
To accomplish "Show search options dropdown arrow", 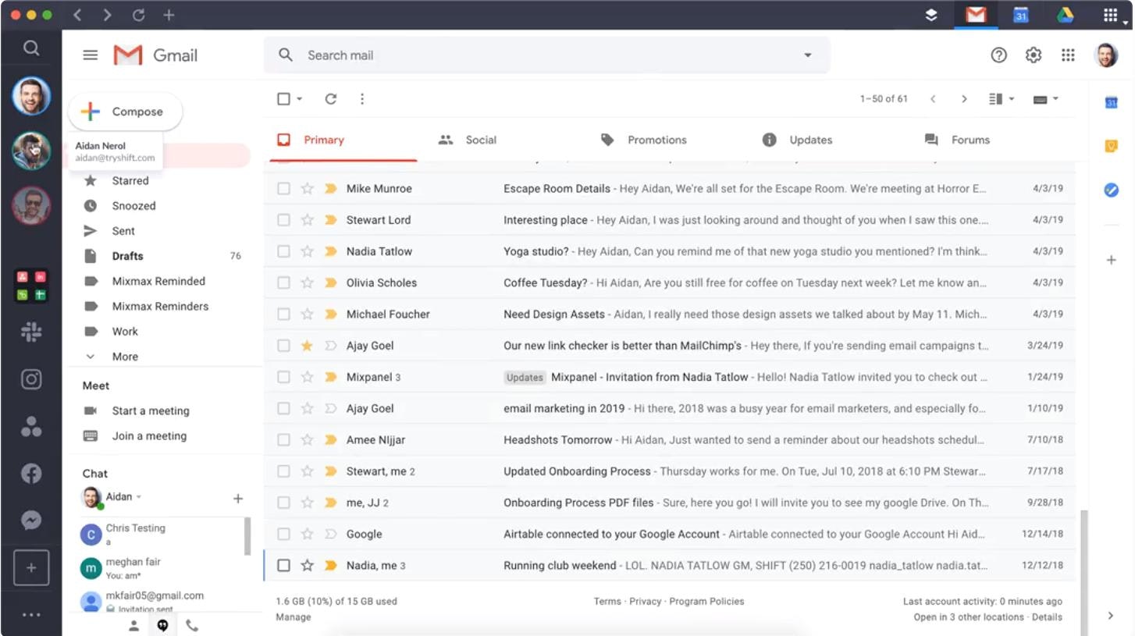I will coord(808,55).
